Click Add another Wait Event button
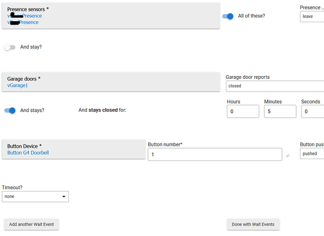 [x=31, y=224]
